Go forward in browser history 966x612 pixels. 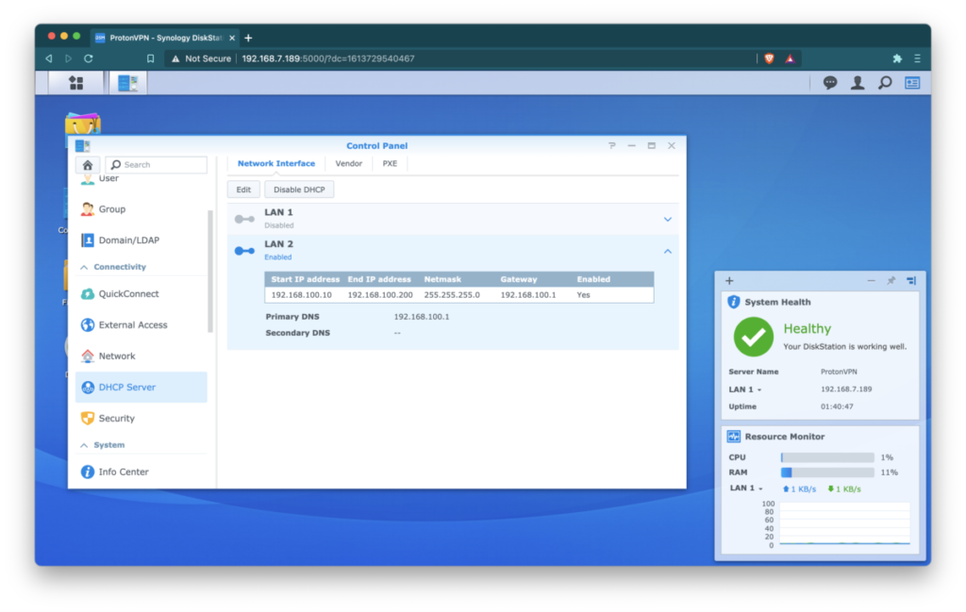pyautogui.click(x=68, y=58)
